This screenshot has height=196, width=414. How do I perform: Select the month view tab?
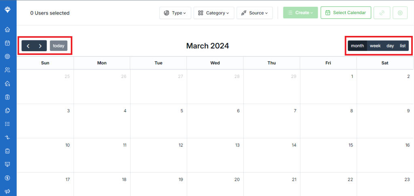(357, 46)
